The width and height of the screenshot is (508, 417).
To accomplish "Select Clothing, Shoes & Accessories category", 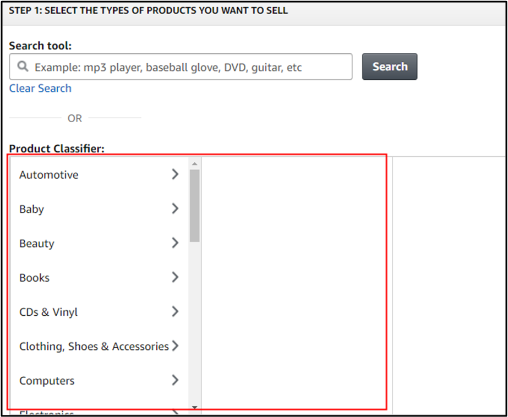I will click(x=94, y=347).
